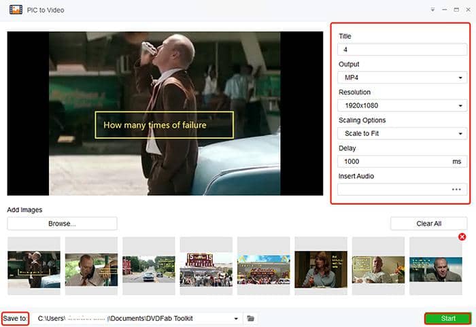This screenshot has height=327, width=476.
Task: Open the output folder browse icon
Action: (x=250, y=318)
